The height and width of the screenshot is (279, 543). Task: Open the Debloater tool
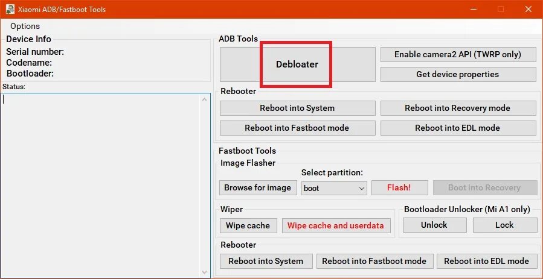[297, 64]
